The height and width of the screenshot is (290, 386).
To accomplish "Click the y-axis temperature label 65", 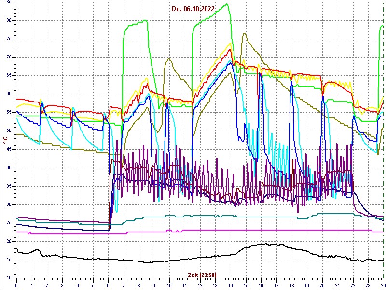I will [x=8, y=76].
